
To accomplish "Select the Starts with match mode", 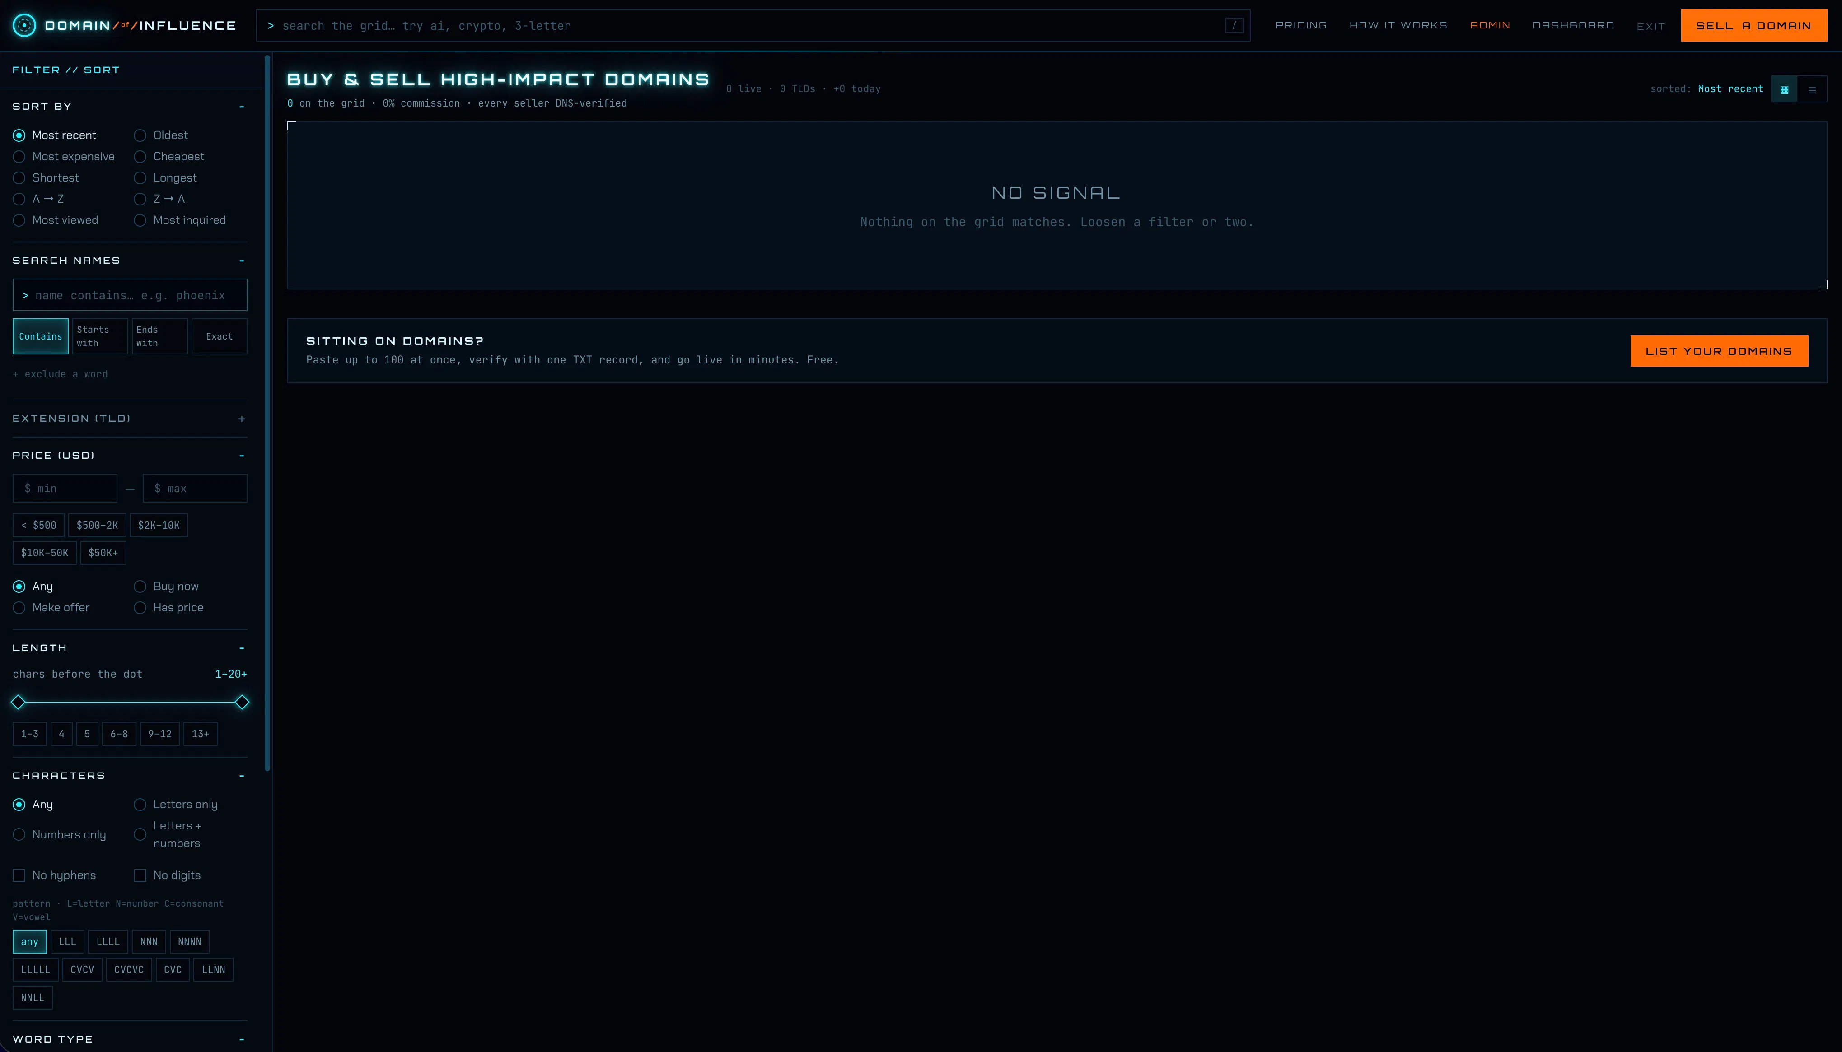I will pyautogui.click(x=100, y=336).
